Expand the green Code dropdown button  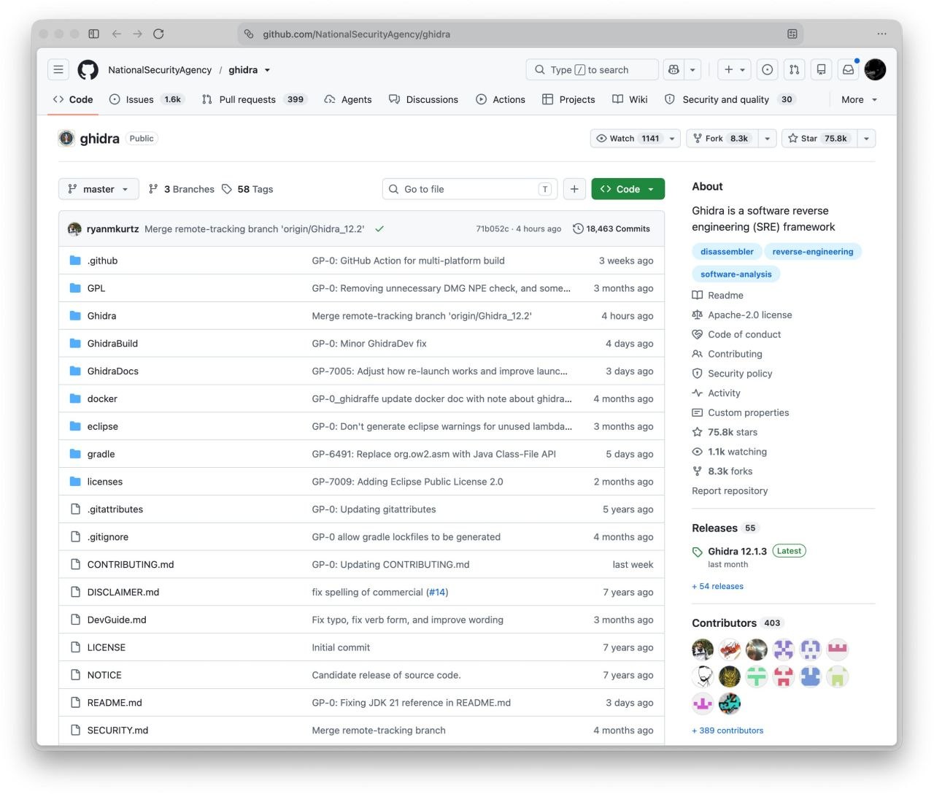click(x=628, y=189)
